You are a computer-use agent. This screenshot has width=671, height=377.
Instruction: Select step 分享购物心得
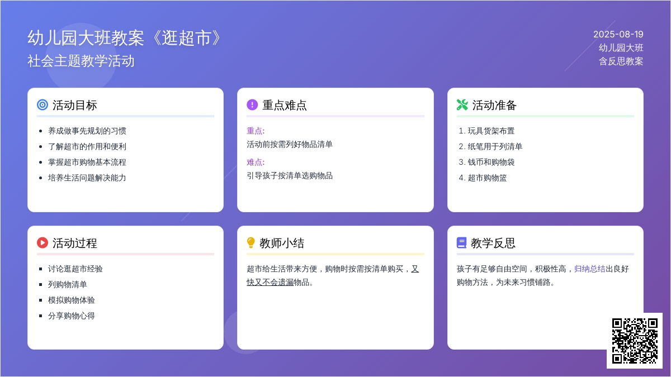[72, 316]
